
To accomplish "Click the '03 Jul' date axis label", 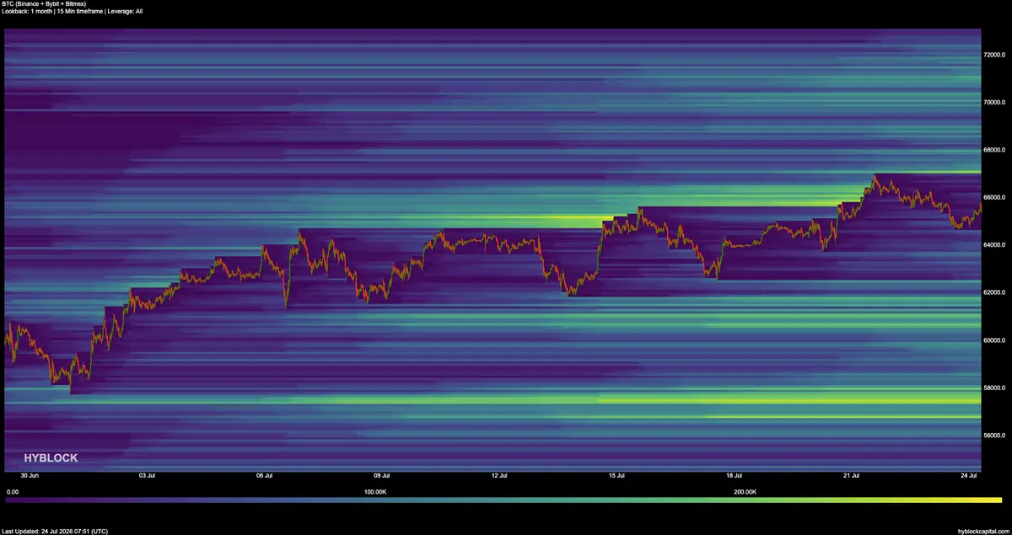I will (x=146, y=475).
